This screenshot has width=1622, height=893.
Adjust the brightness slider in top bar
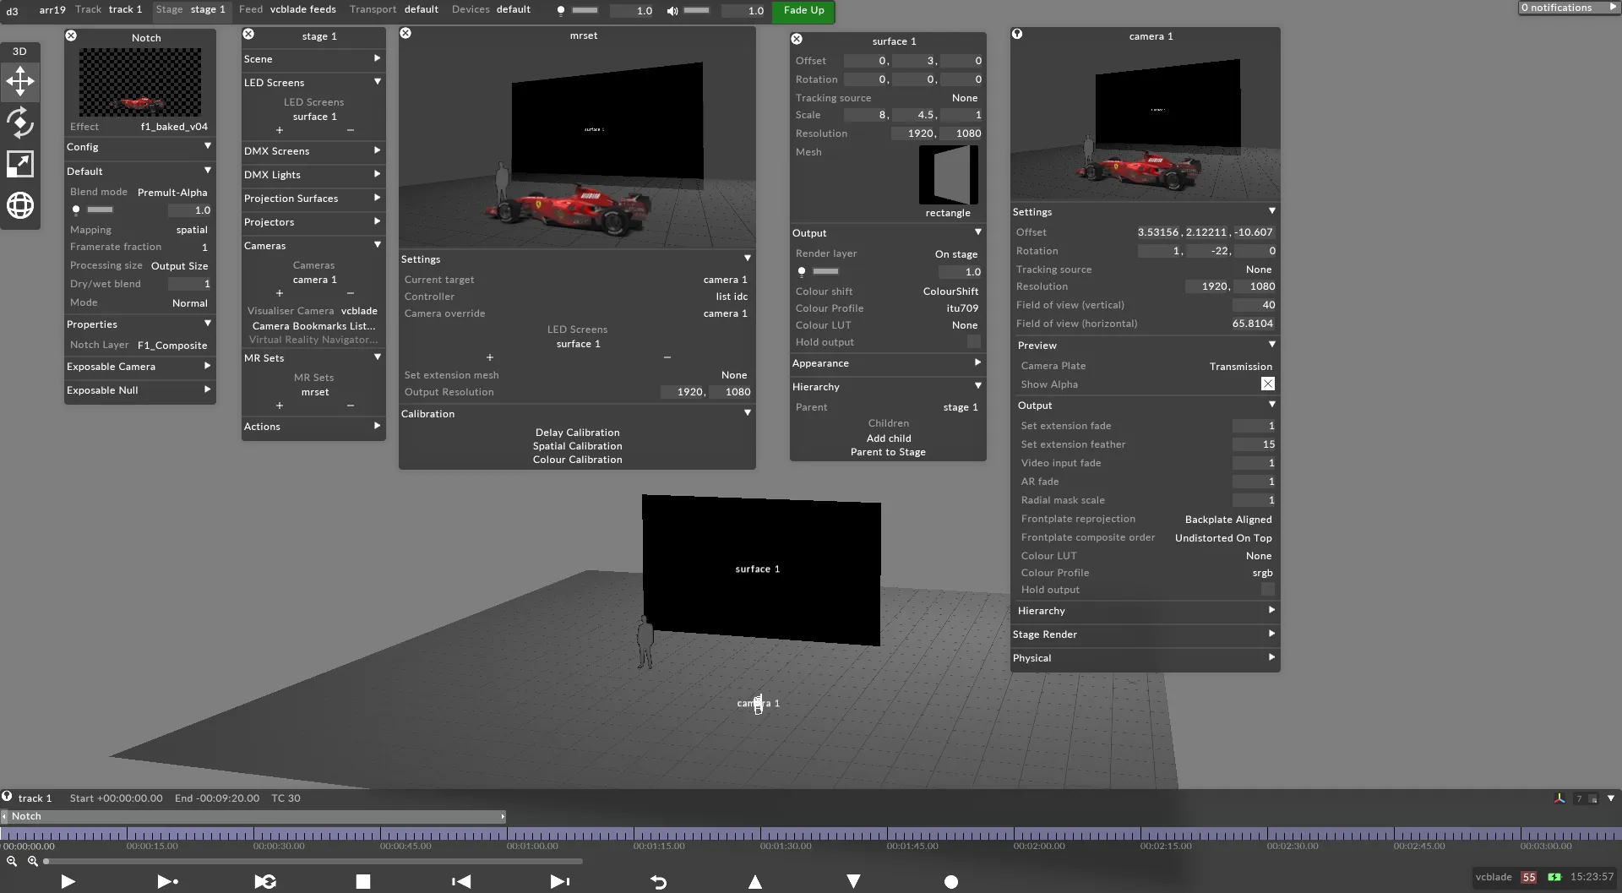(x=585, y=11)
